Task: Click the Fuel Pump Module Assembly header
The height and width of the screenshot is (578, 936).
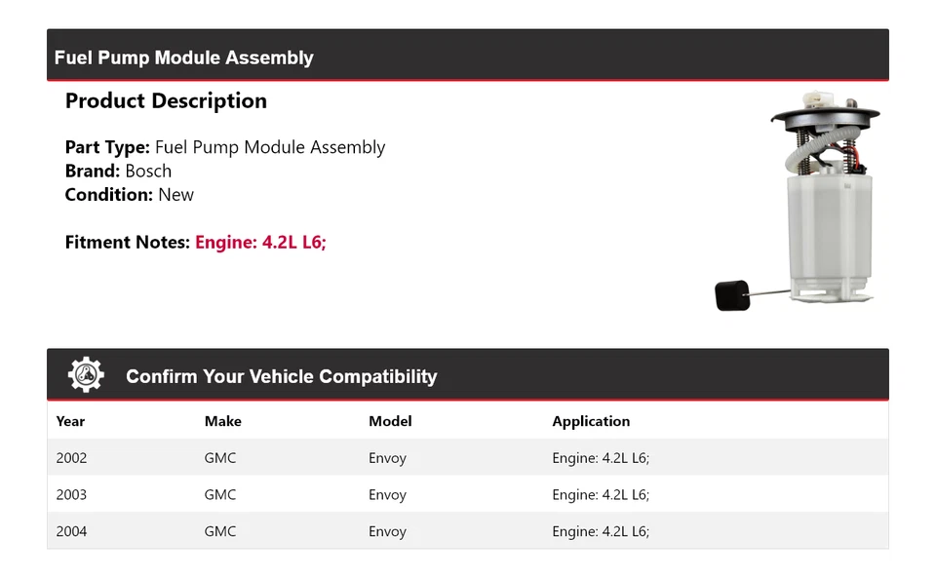Action: 184,58
